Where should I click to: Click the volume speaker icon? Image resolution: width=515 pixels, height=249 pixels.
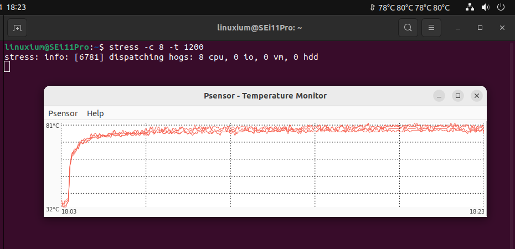pos(486,7)
